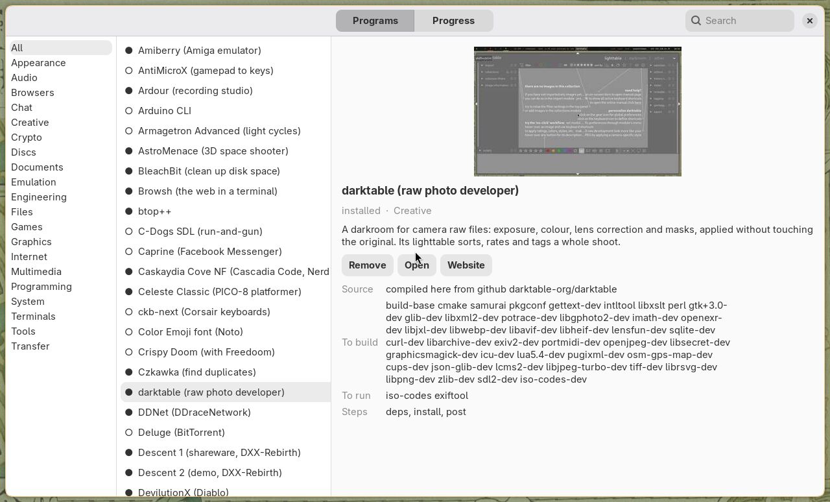Select the Chat category
This screenshot has height=502, width=830.
61,108
